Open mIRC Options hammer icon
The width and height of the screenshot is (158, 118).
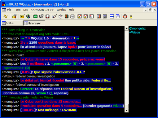[15, 16]
